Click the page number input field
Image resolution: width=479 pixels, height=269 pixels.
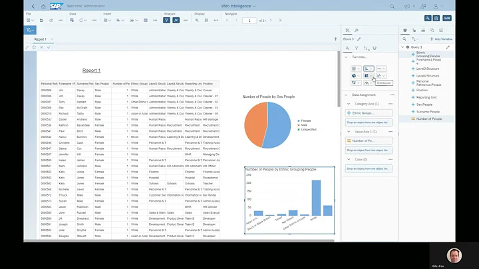(x=249, y=21)
